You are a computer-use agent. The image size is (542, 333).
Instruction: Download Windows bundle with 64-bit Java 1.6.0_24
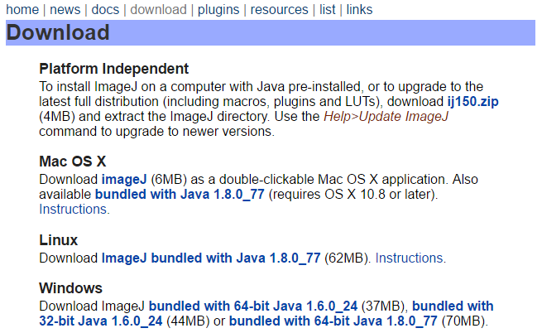[253, 306]
